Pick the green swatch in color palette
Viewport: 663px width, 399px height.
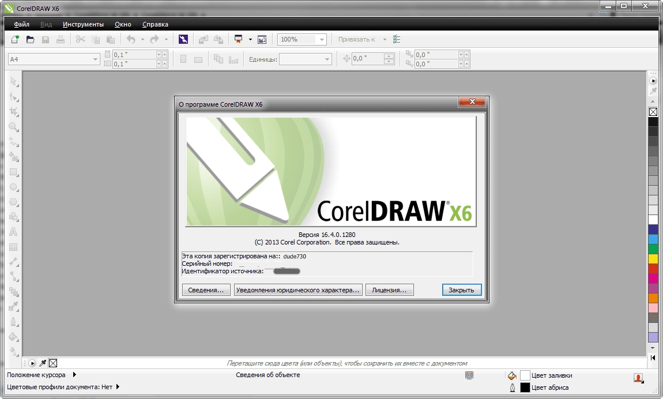[653, 249]
